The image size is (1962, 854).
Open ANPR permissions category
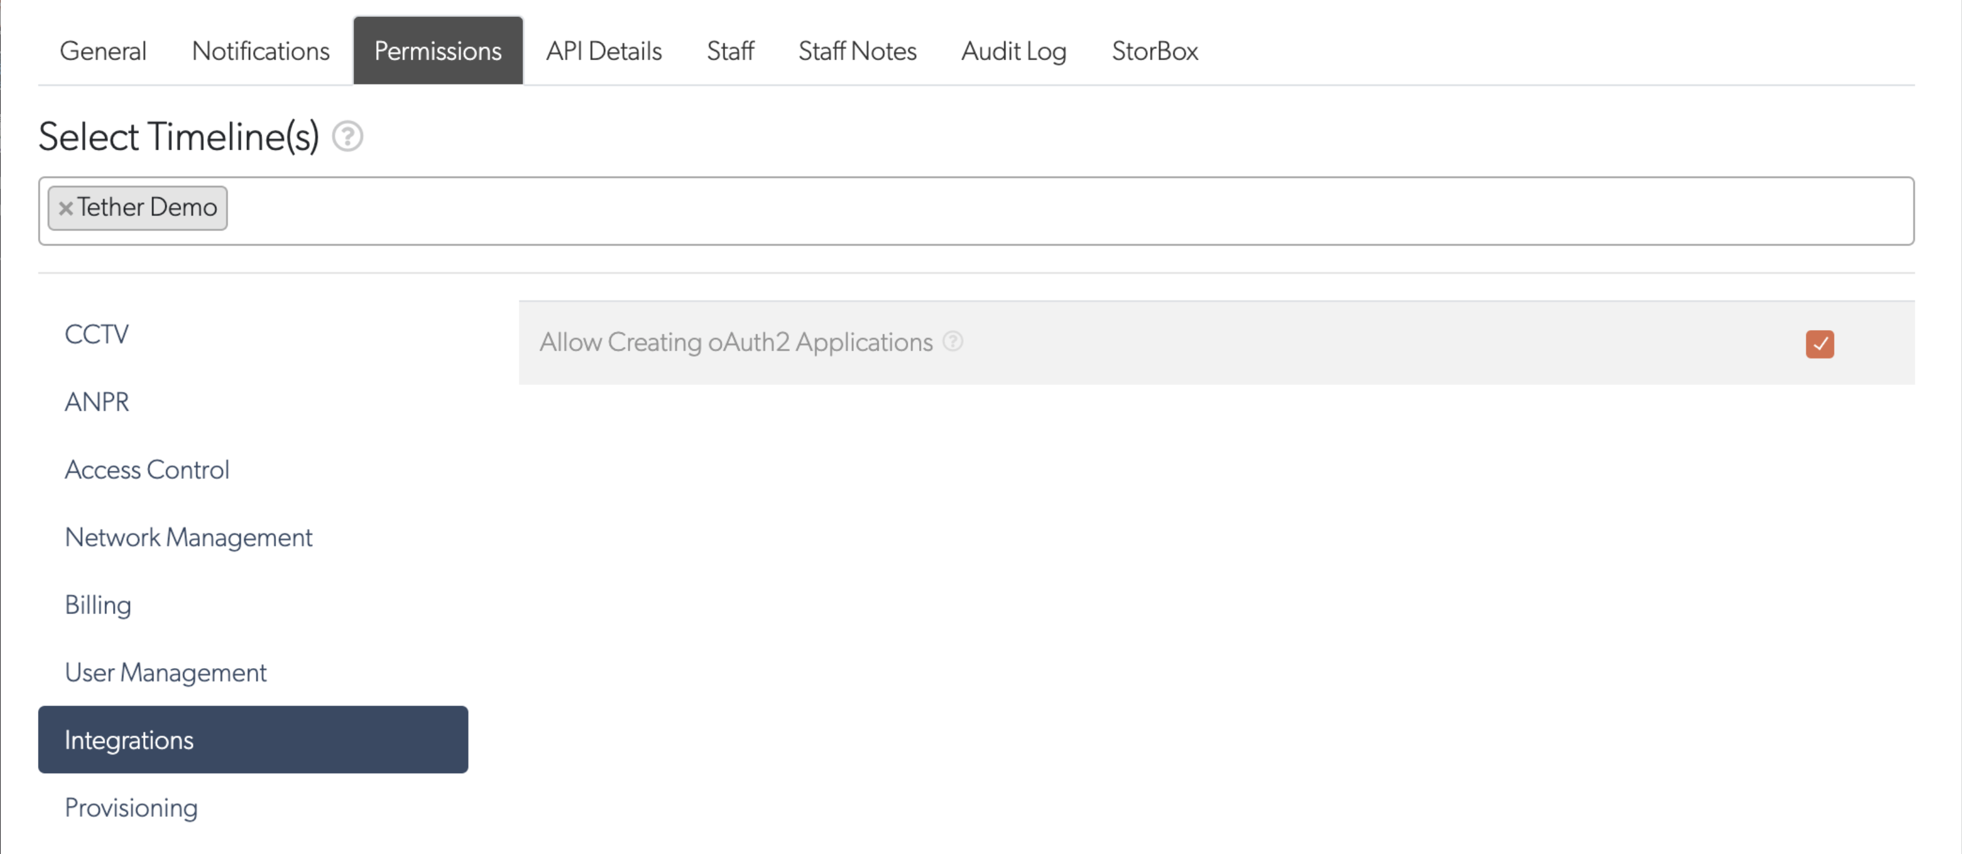97,402
